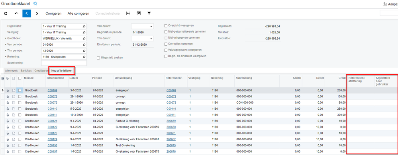This screenshot has height=155, width=398.
Task: Switch to the Alle regels tab
Action: tap(12, 71)
